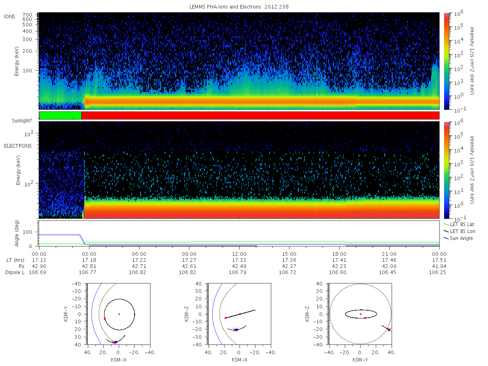This screenshot has width=488, height=366.
Task: Click the intensity colorbar beside the electrons spectrogram
Action: tap(446, 170)
